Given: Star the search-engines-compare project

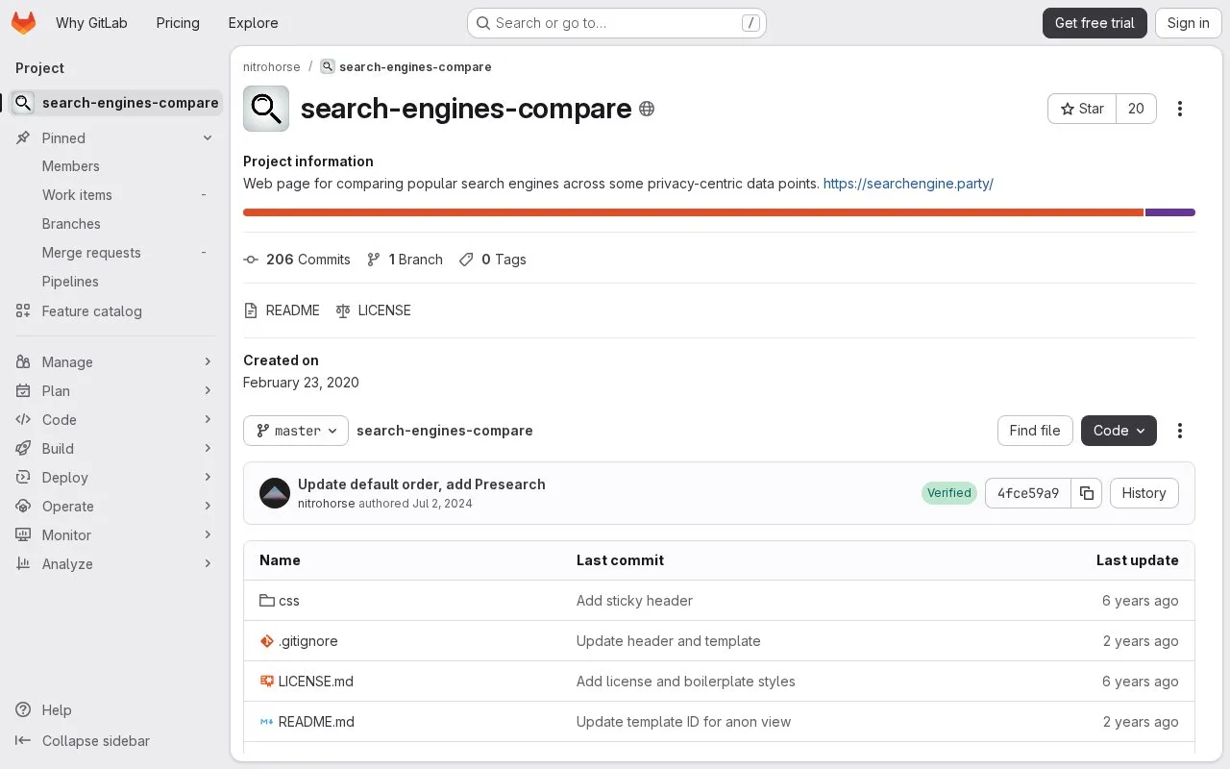Looking at the screenshot, I should [1082, 109].
